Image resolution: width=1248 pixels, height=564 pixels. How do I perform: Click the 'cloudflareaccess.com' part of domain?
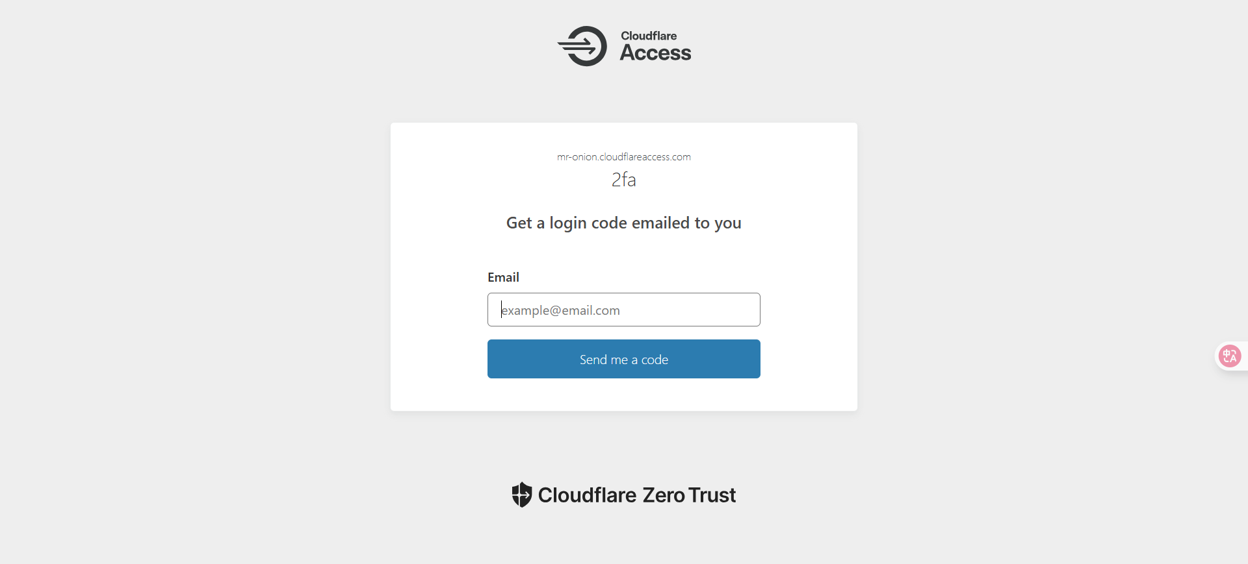tap(645, 157)
